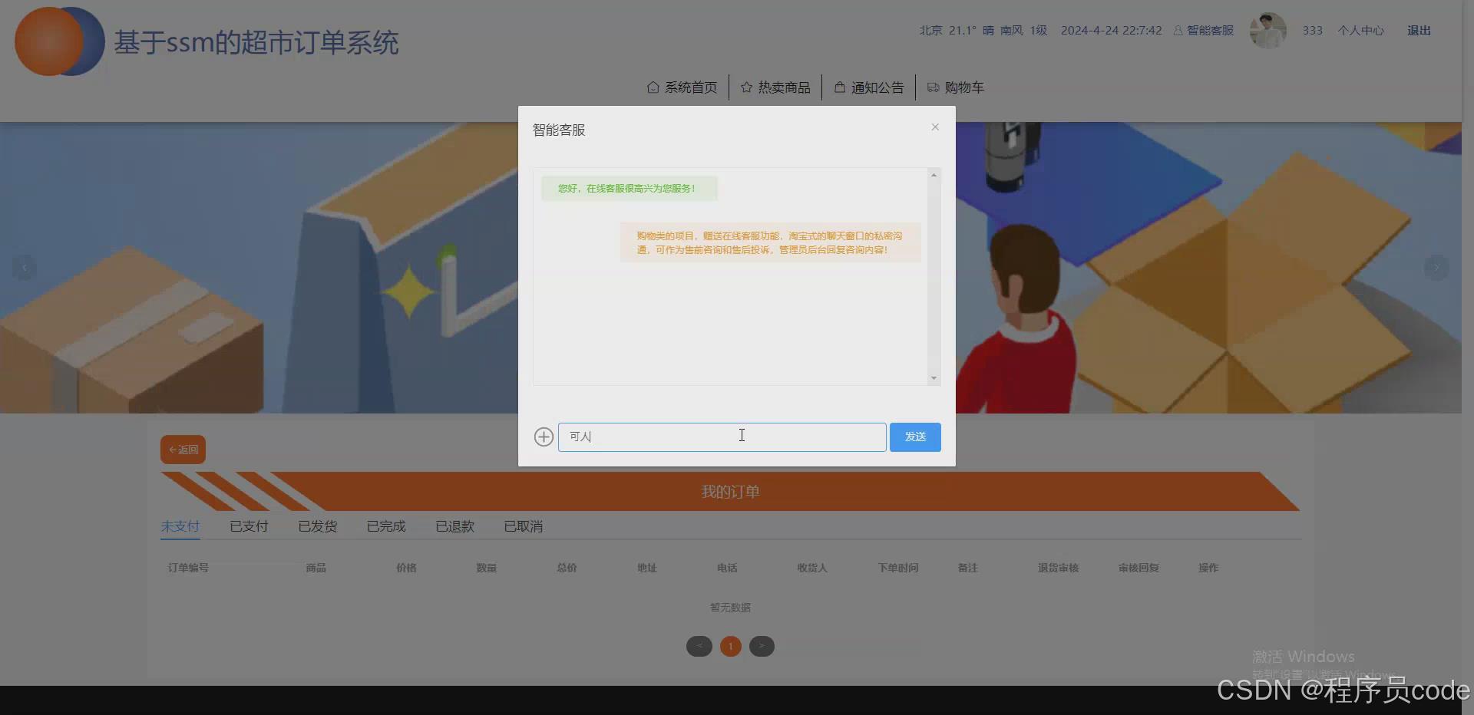Open 通知公告 announcements icon
Viewport: 1474px width, 715px height.
(x=839, y=87)
